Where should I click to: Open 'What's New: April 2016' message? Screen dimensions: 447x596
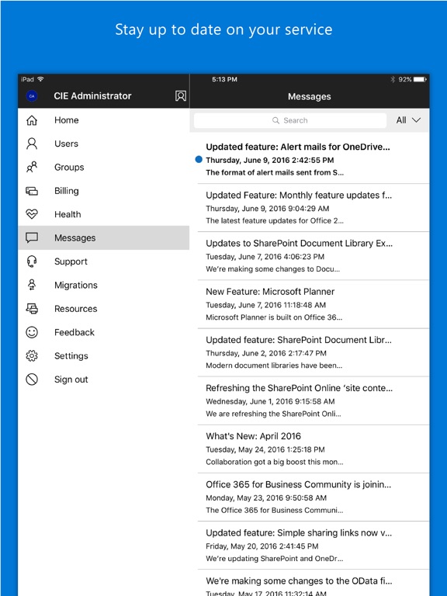point(310,449)
